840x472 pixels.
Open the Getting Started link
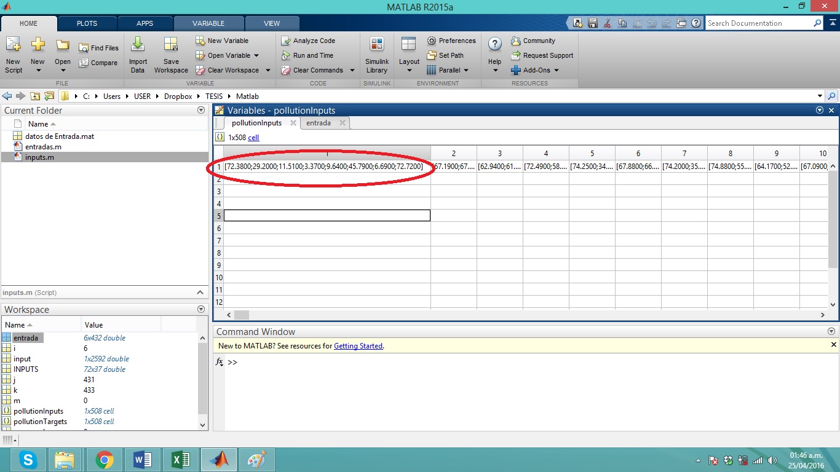point(358,346)
